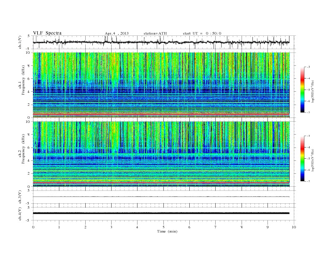Viewport: 331px width, 255px height.
Task: Click the "6" kHz tick of ch.1 spectrogram
Action: [29, 79]
